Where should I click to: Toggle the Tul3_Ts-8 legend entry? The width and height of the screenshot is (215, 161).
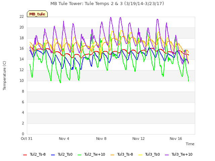coord(122,154)
